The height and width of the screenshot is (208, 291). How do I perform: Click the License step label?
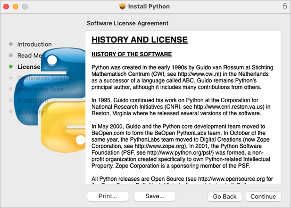coord(29,67)
